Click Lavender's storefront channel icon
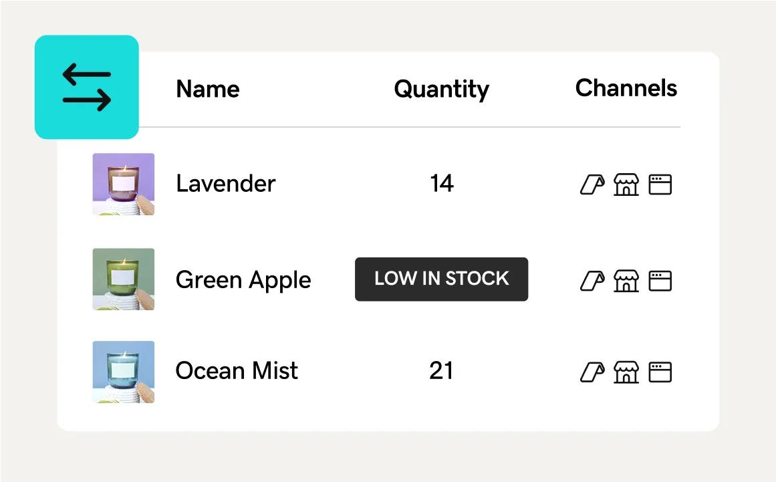The width and height of the screenshot is (776, 482). click(626, 185)
